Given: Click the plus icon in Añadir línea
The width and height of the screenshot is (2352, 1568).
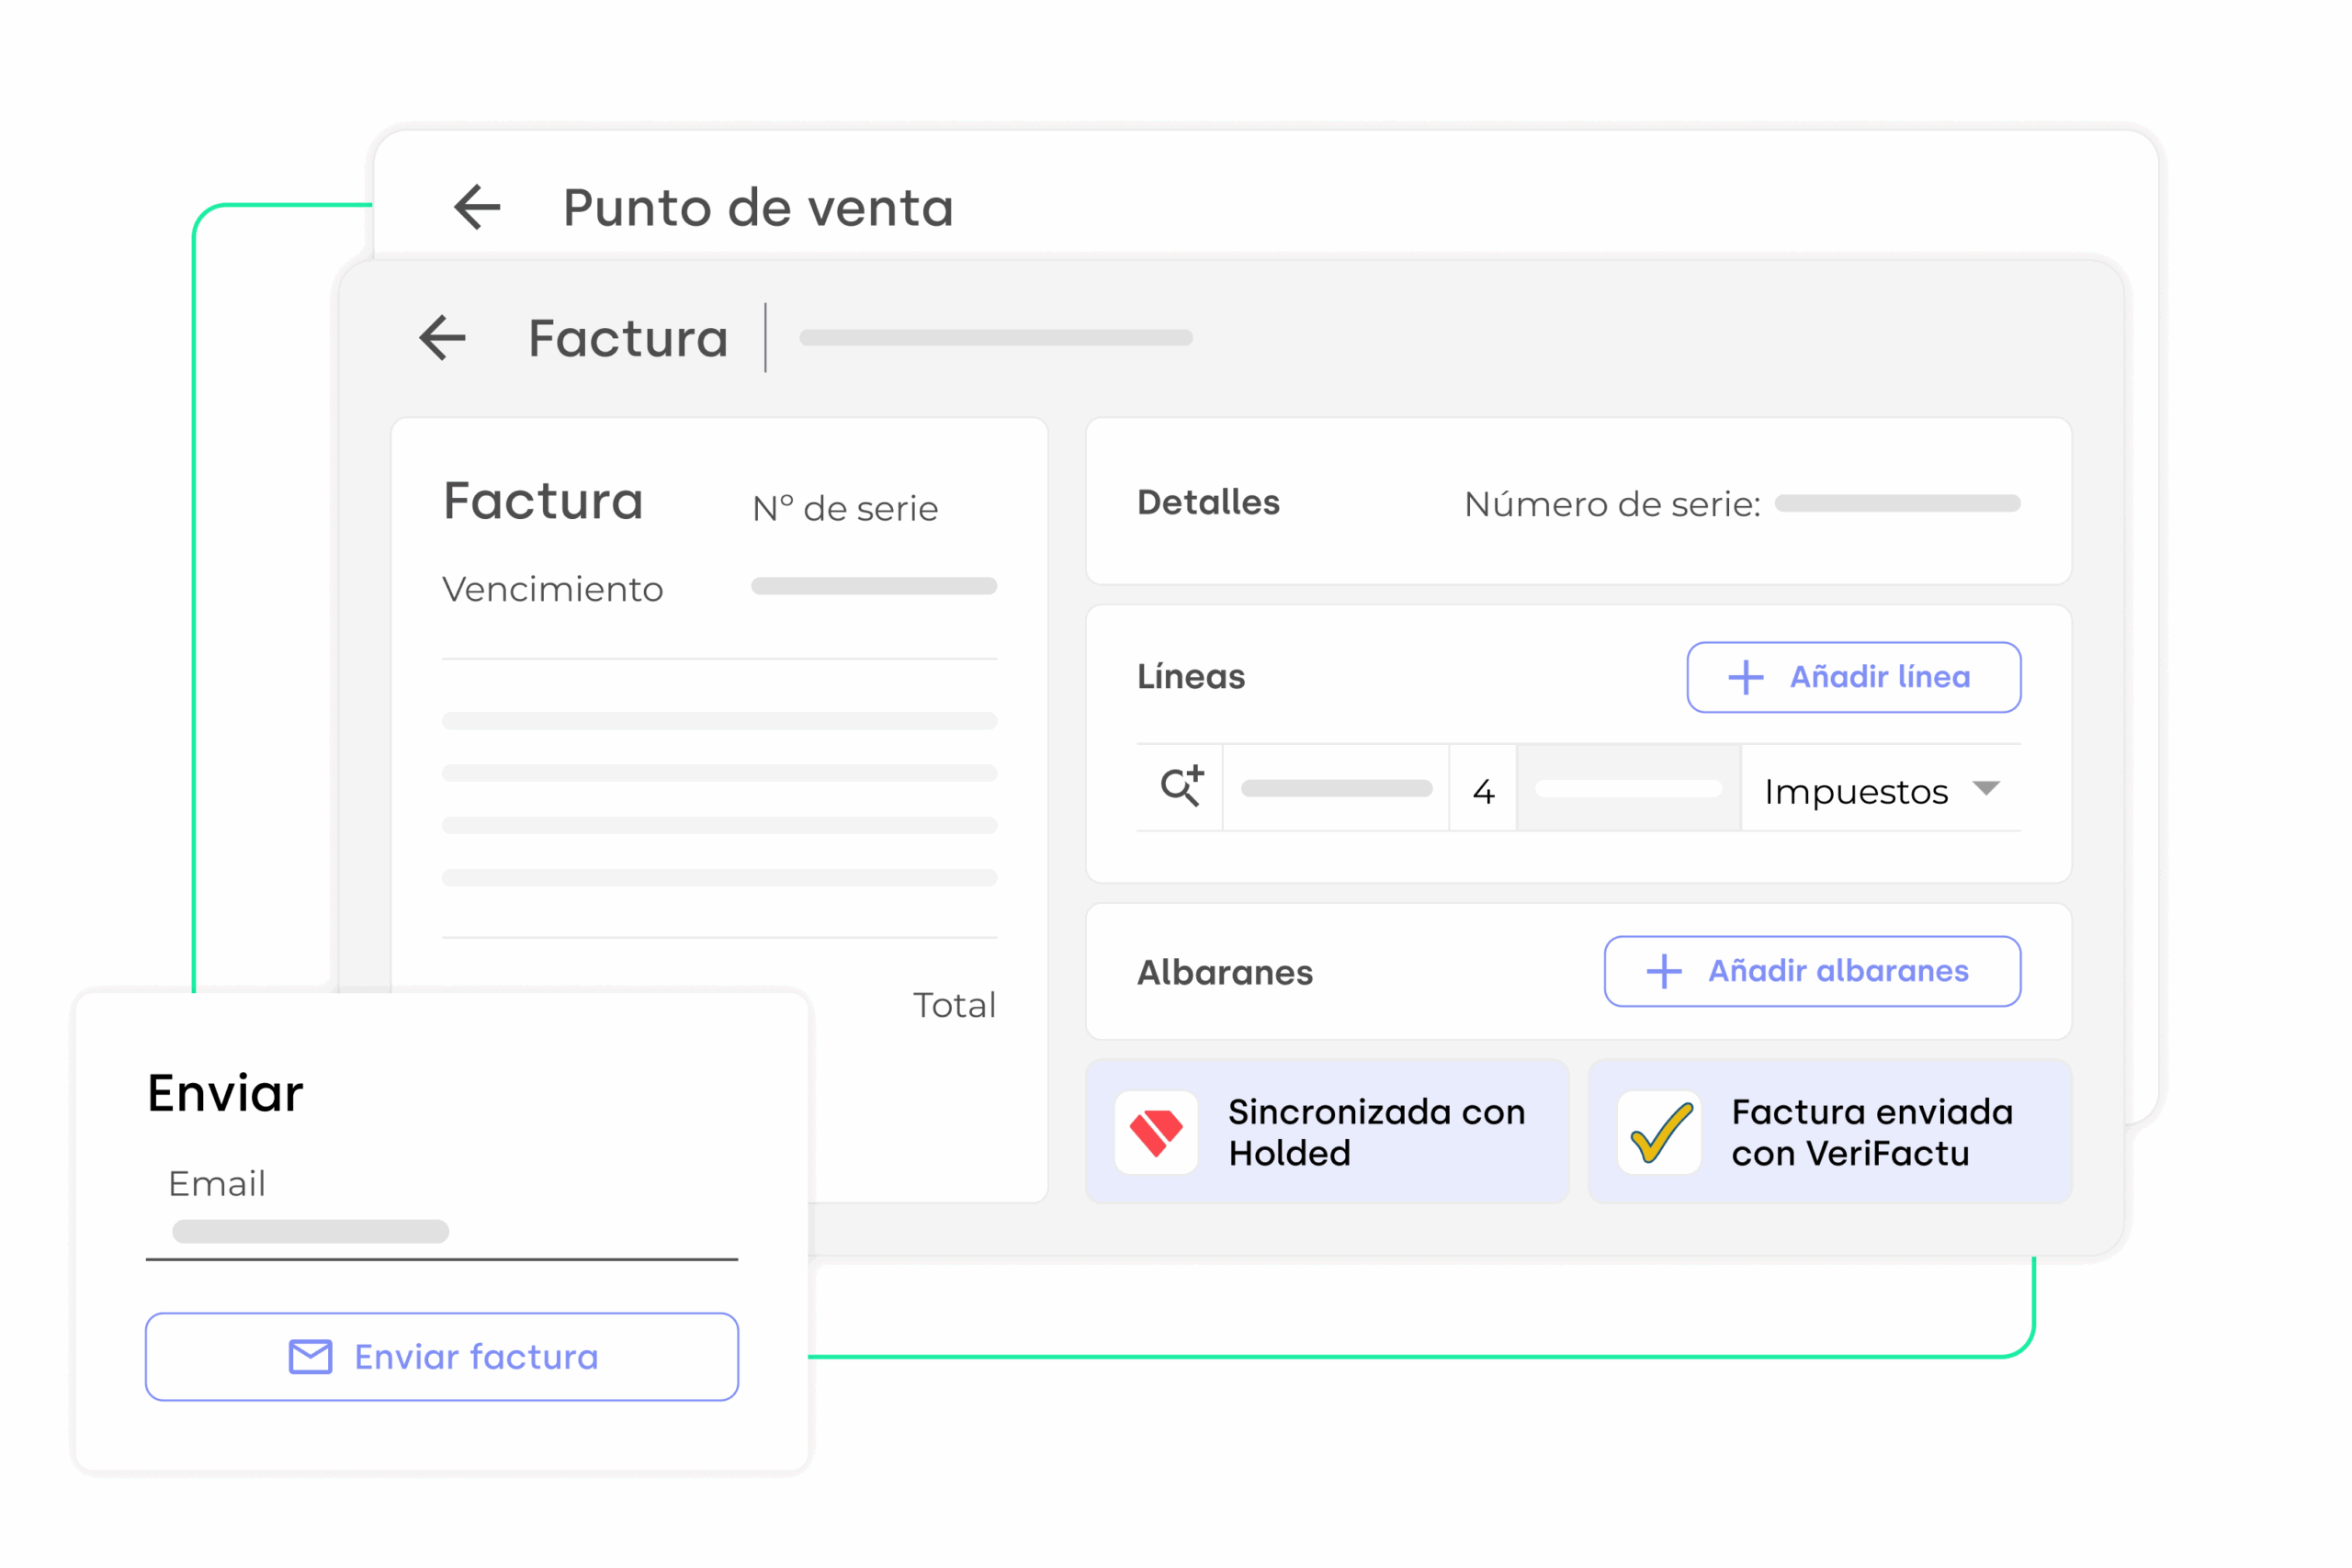Looking at the screenshot, I should (1746, 677).
